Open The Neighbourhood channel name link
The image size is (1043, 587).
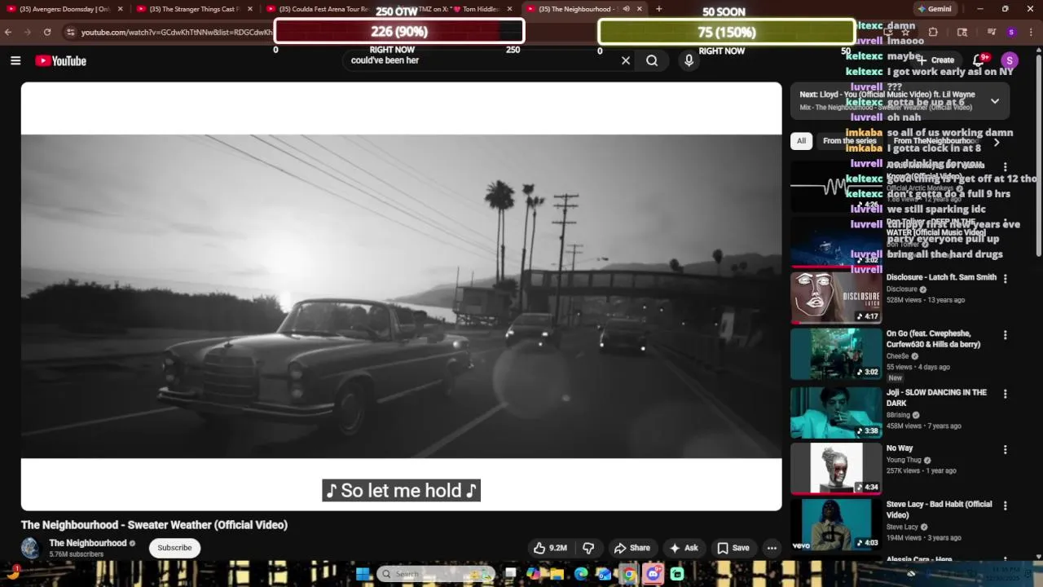point(87,543)
